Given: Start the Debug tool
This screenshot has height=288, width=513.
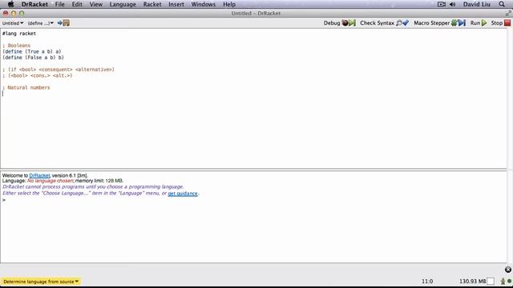Looking at the screenshot, I should [x=339, y=23].
